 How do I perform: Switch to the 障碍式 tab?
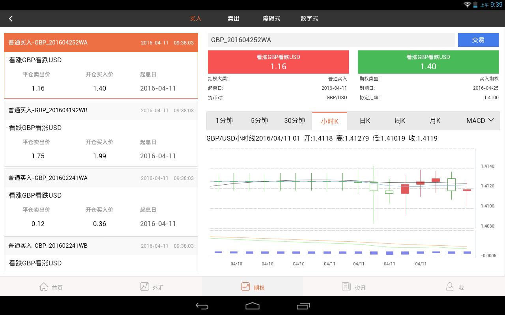point(271,19)
